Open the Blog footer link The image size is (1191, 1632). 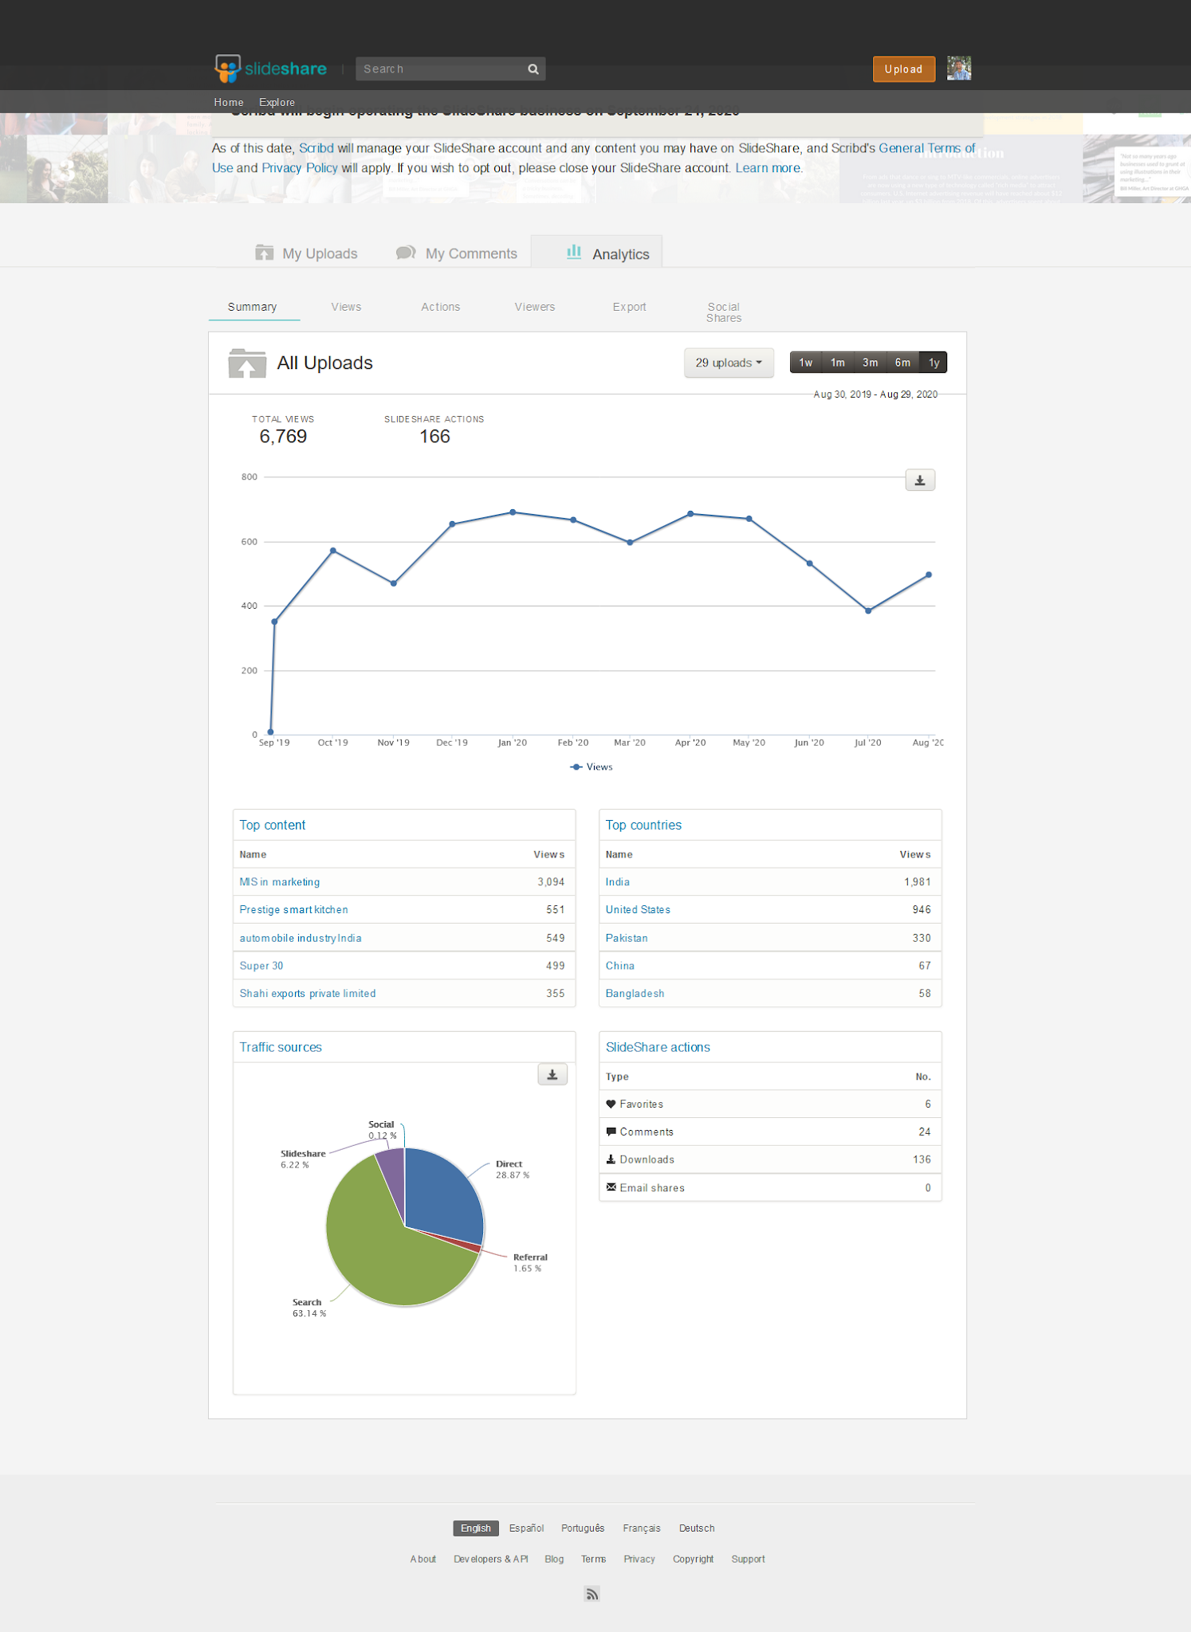point(554,1559)
